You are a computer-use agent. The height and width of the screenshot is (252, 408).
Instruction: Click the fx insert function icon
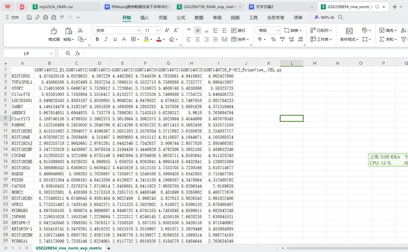[x=78, y=53]
